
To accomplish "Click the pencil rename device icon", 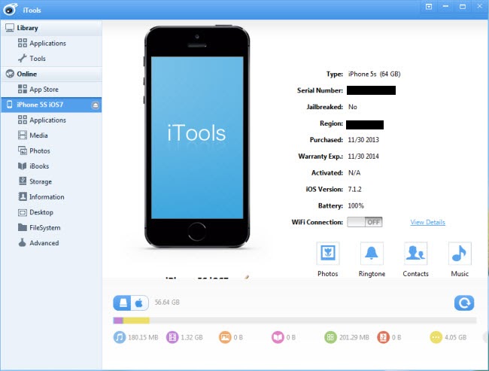I will pyautogui.click(x=246, y=277).
